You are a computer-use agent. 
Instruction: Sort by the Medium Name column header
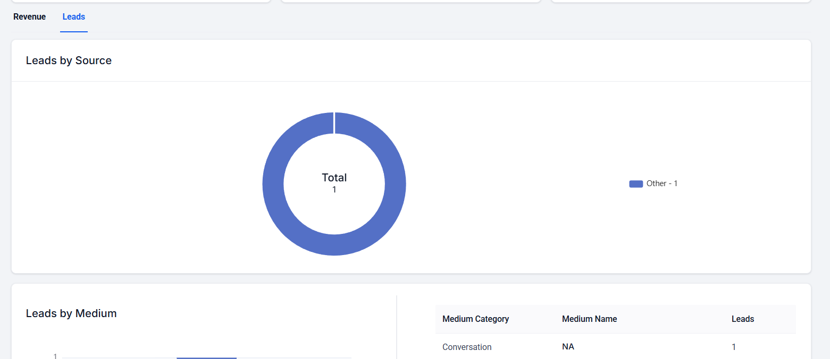tap(589, 319)
